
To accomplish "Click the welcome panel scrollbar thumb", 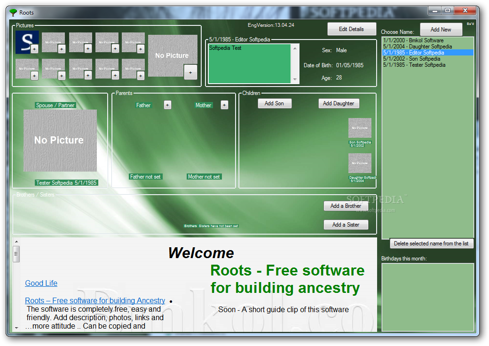I will coord(16,254).
